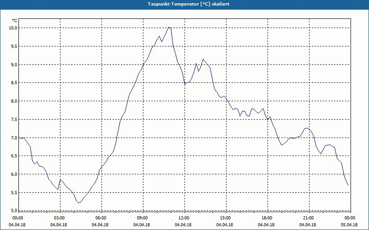Click the 03:00 time label
This screenshot has height=230, width=369.
pyautogui.click(x=60, y=218)
